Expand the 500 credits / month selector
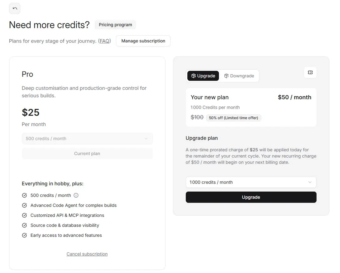The height and width of the screenshot is (273, 340). pos(87,139)
